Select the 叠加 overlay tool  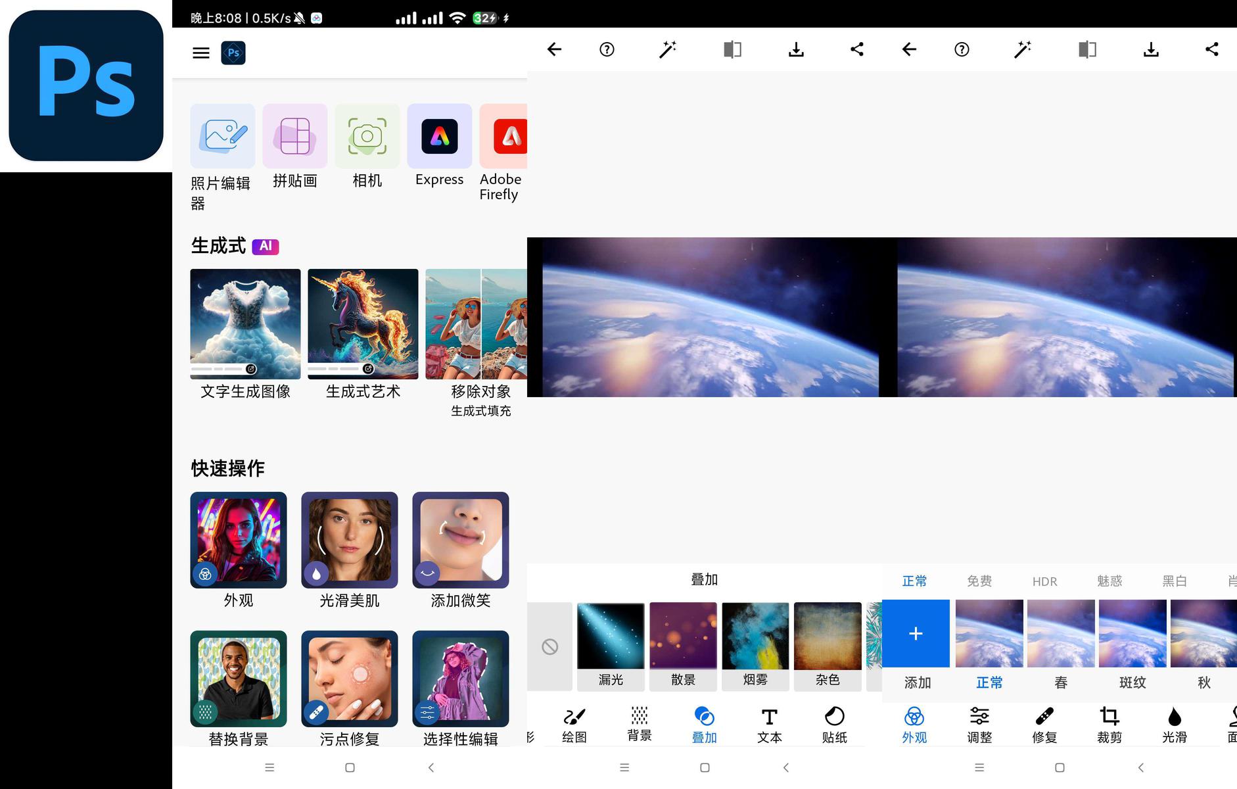point(704,725)
